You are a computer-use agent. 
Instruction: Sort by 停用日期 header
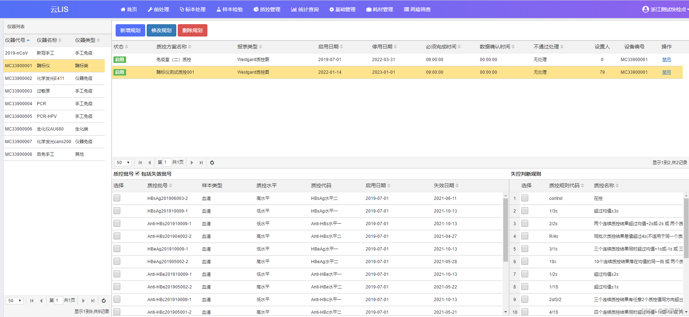click(x=384, y=47)
